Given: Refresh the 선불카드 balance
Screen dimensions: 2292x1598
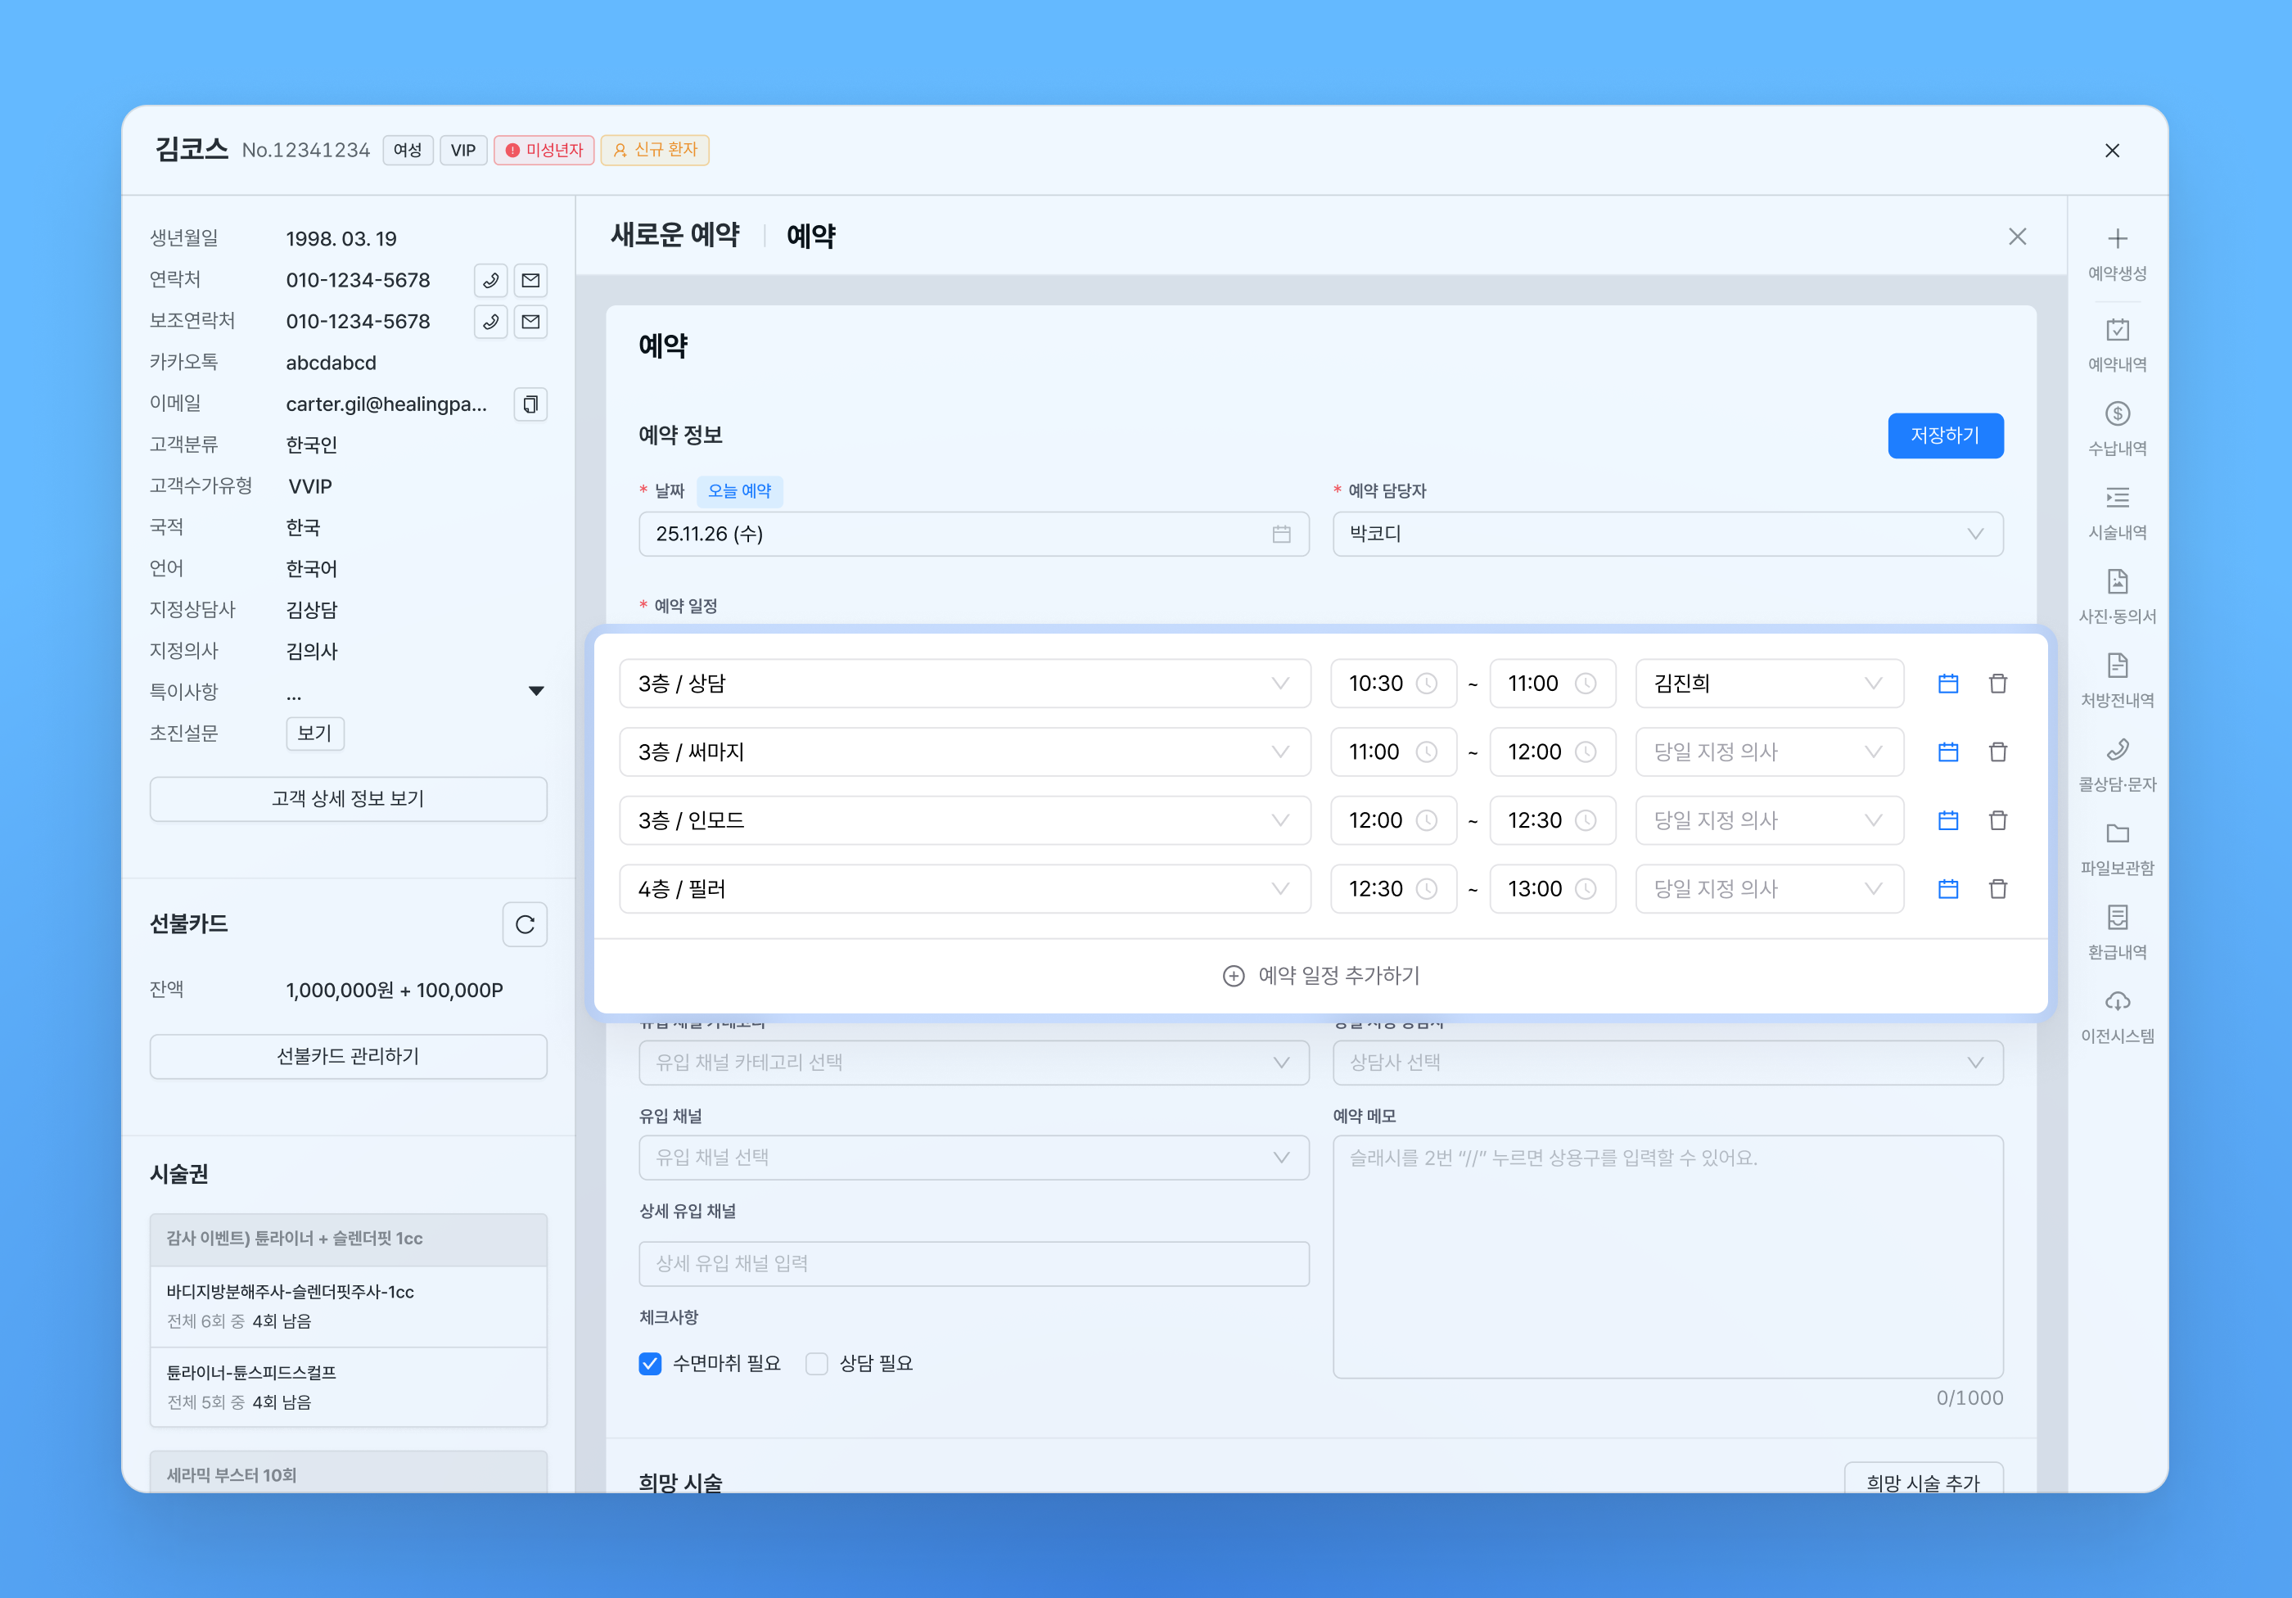Looking at the screenshot, I should click(525, 924).
